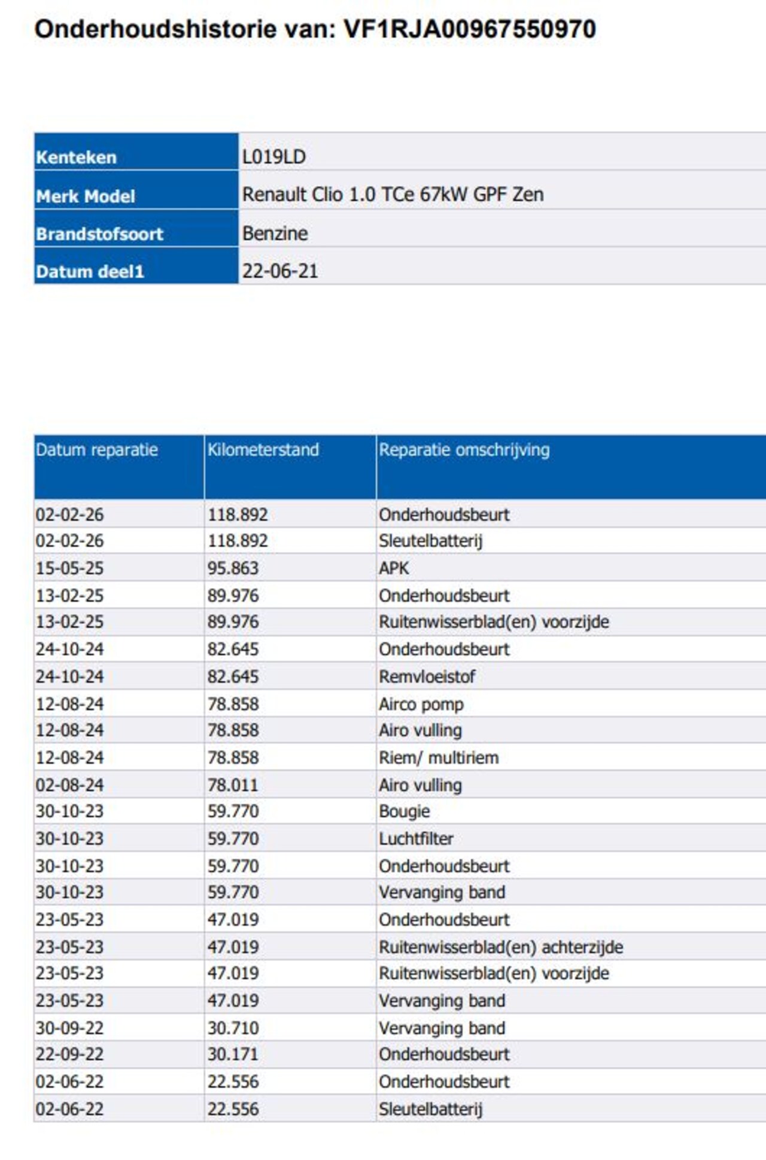Select the Remvloeistof repair entry
Image resolution: width=766 pixels, height=1160 pixels.
point(427,677)
